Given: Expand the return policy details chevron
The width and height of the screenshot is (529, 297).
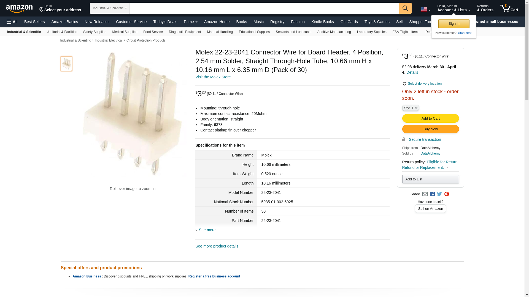Looking at the screenshot, I should click(447, 167).
